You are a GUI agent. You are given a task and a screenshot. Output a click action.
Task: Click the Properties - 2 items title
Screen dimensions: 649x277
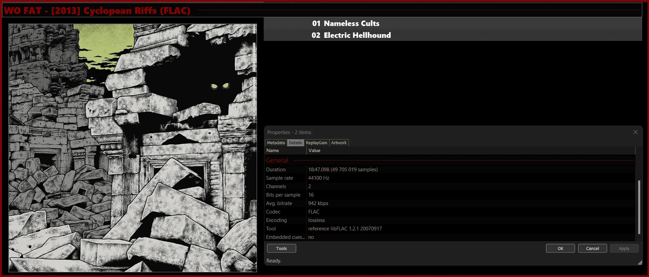(289, 132)
